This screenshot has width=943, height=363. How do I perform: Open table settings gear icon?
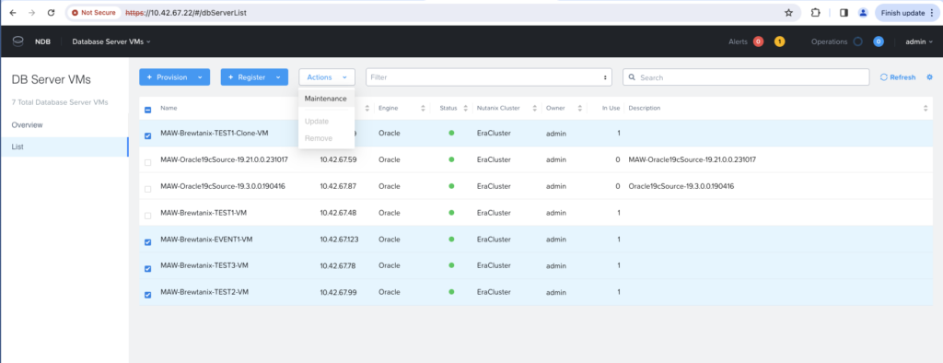tap(930, 77)
